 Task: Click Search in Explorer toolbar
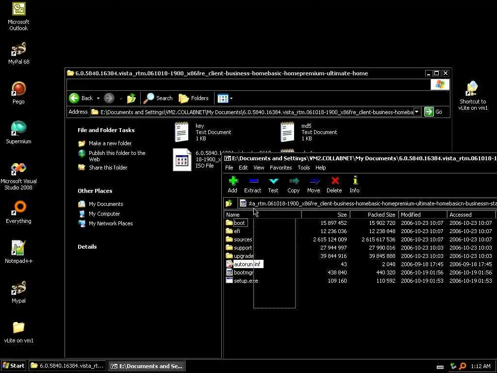pos(158,98)
